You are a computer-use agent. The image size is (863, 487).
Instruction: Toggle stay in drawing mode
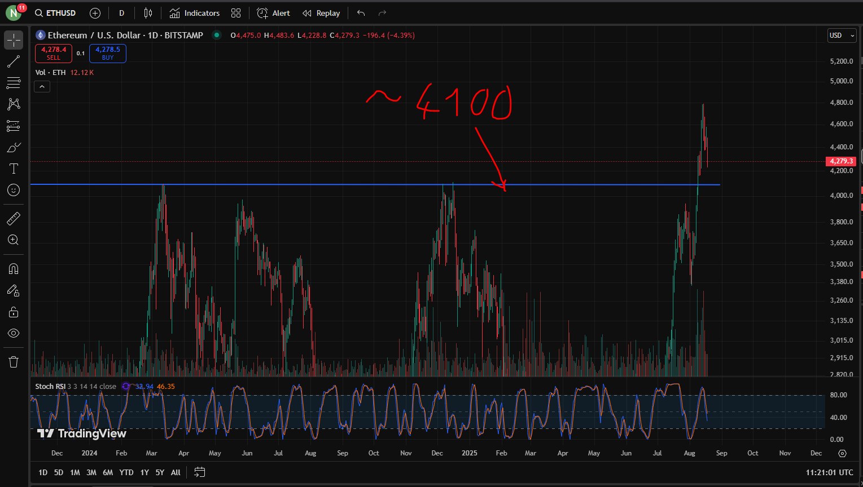click(14, 290)
